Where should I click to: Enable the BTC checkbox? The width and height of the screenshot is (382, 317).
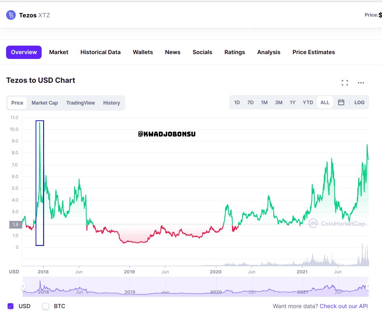46,306
